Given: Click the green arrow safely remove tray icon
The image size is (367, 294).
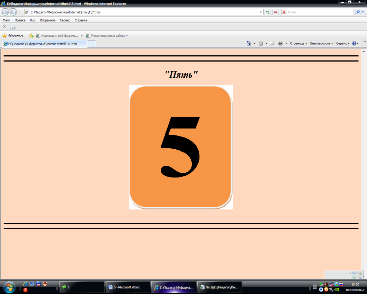Looking at the screenshot, I should 321,284.
